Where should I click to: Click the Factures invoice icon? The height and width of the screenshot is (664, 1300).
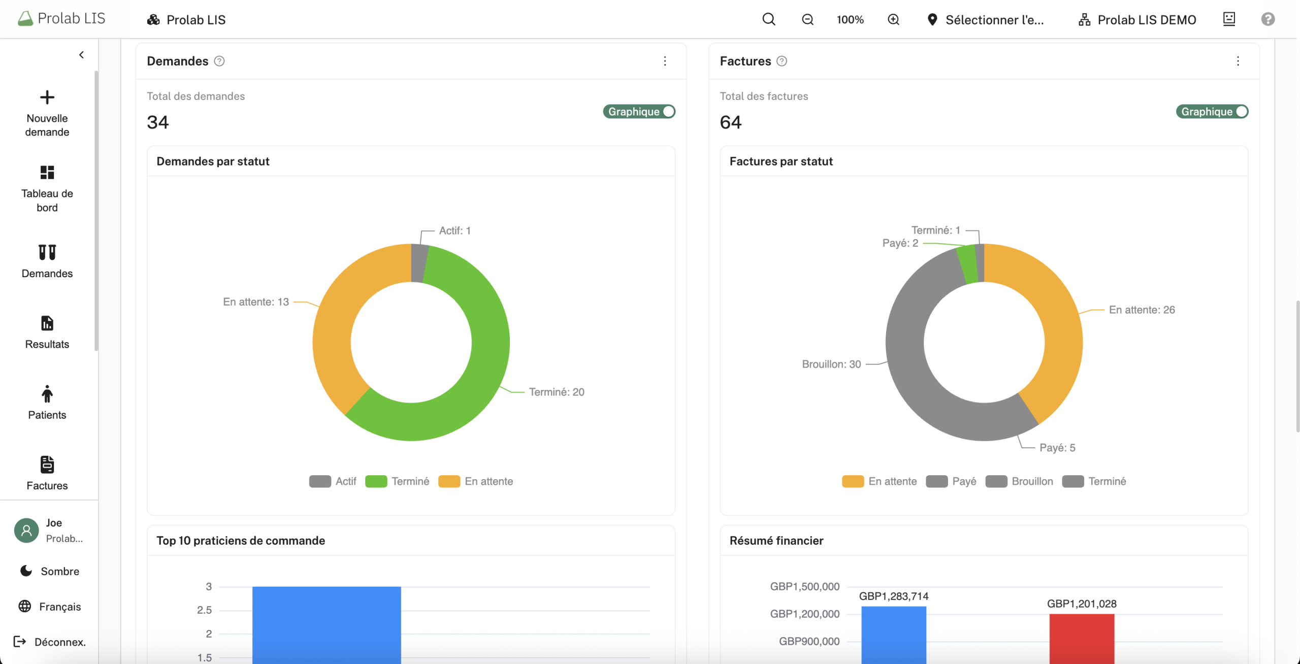[47, 464]
